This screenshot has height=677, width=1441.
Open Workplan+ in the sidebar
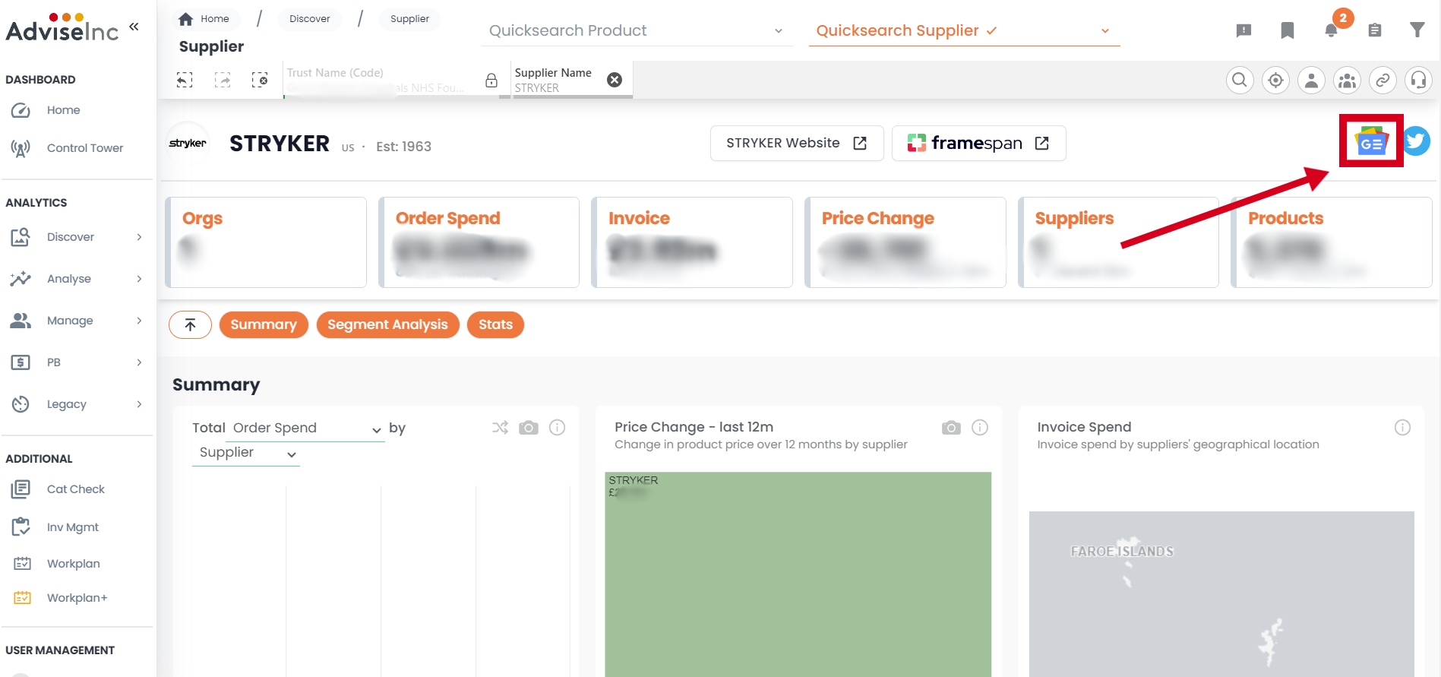[77, 598]
